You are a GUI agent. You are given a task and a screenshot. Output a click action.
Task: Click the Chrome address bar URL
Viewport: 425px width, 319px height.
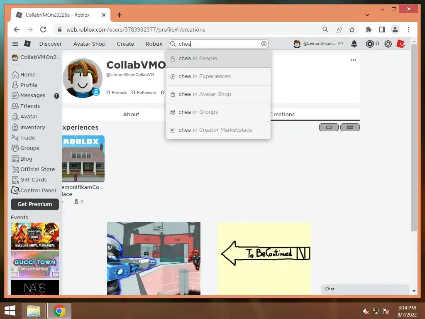pos(136,29)
